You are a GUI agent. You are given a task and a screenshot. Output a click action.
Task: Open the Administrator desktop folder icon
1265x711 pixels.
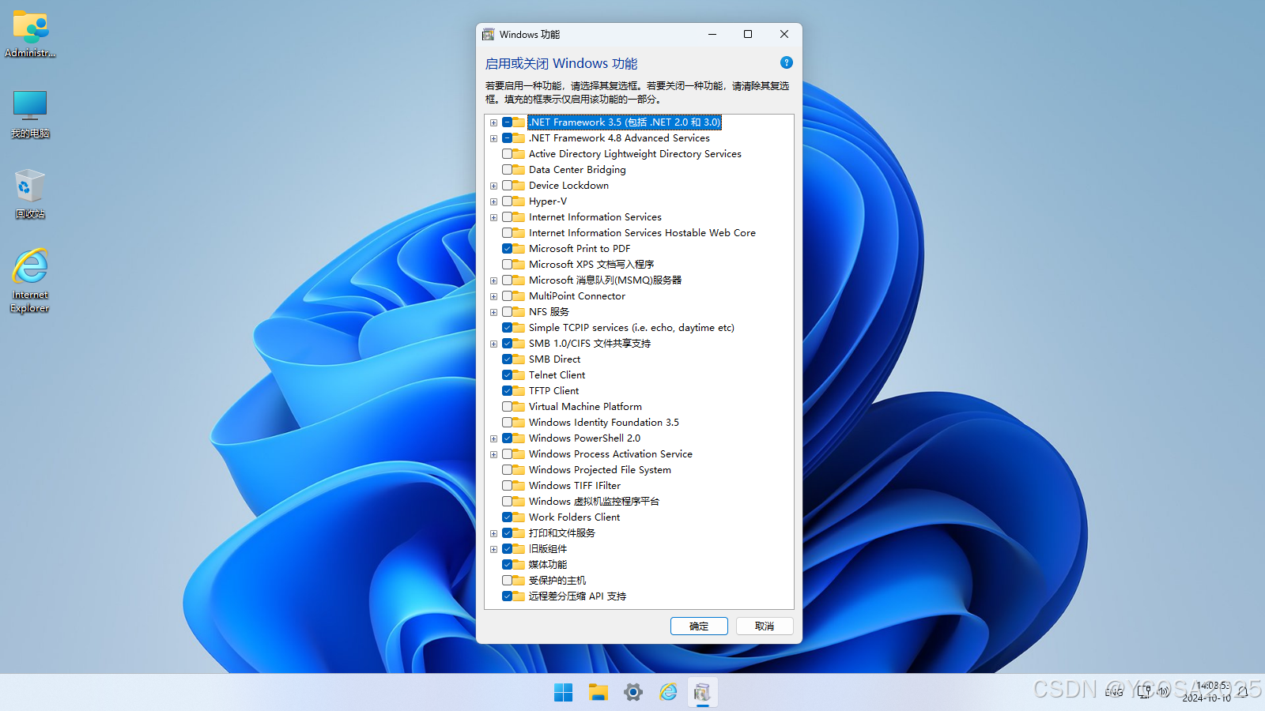(x=30, y=33)
